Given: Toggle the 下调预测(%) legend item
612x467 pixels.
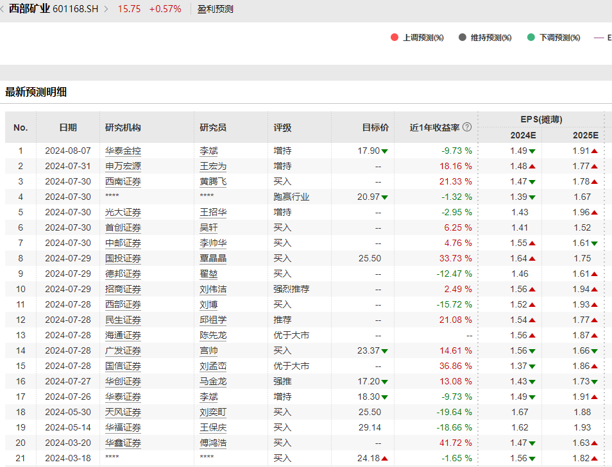Looking at the screenshot, I should point(558,37).
